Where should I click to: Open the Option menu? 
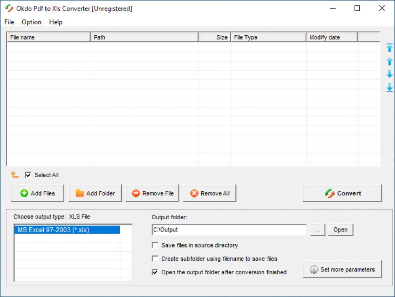(x=32, y=22)
